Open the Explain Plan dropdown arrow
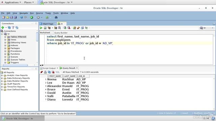Screen dimensions: 216x121 pyautogui.click(x=52, y=28)
